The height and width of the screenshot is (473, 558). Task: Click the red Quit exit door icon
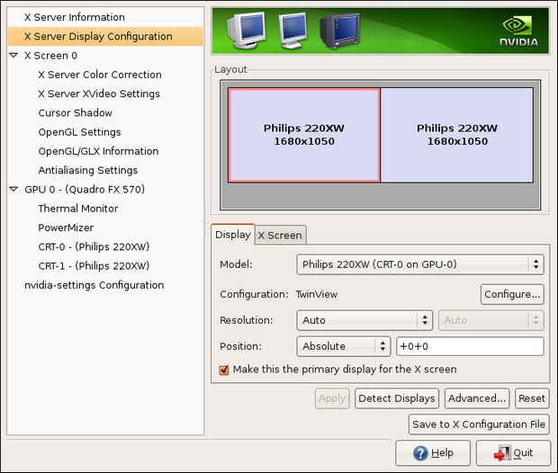pos(502,453)
